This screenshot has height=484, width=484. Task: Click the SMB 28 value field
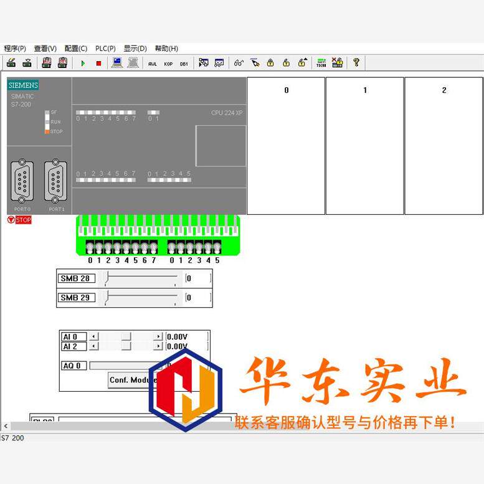coord(198,278)
